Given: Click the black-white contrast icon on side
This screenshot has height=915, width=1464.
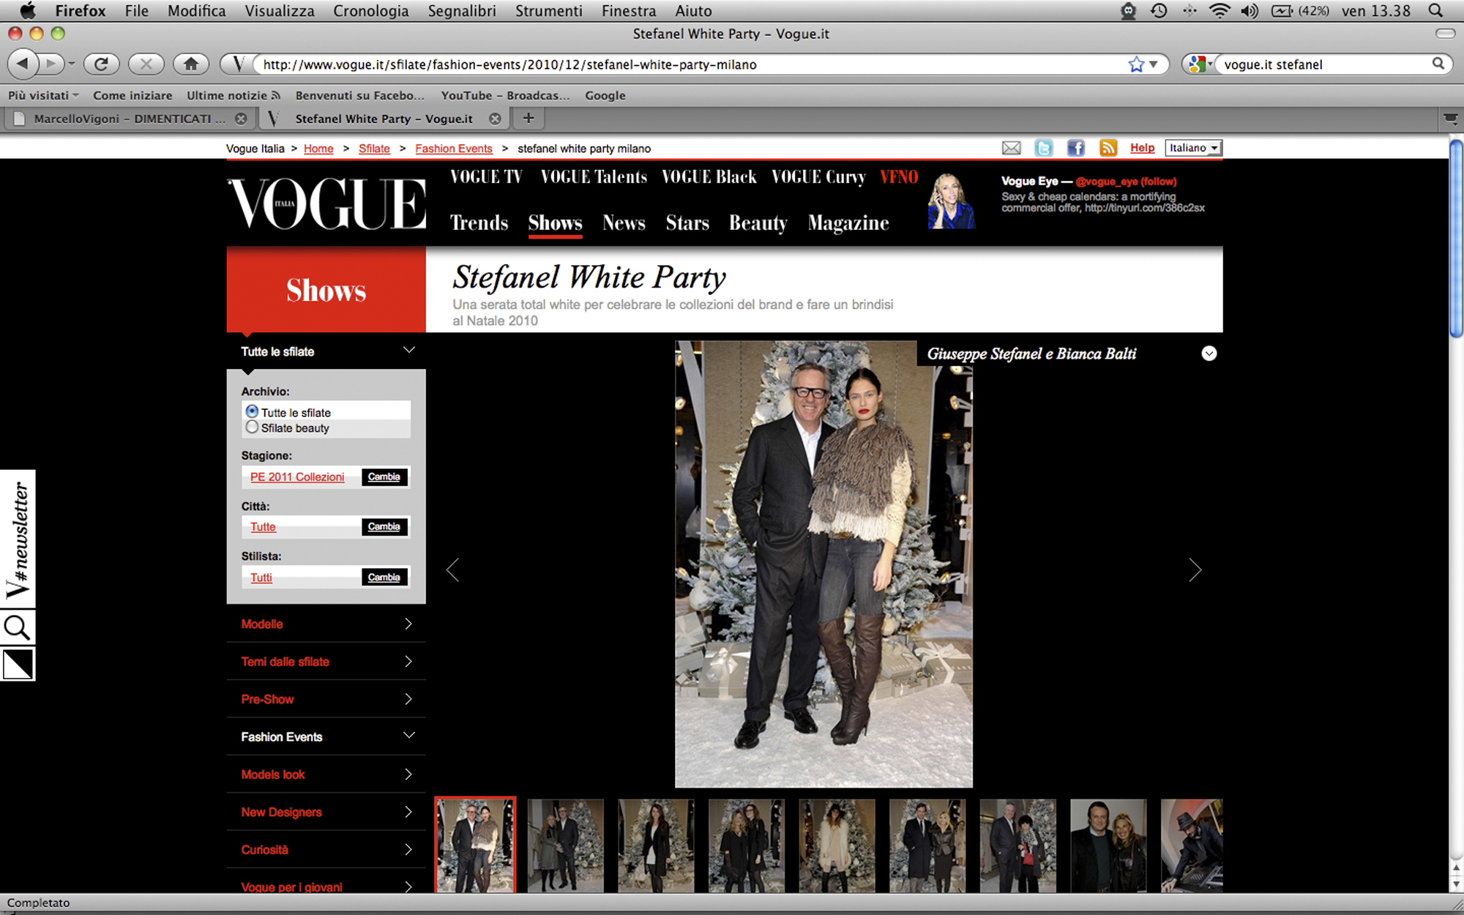Looking at the screenshot, I should point(18,665).
